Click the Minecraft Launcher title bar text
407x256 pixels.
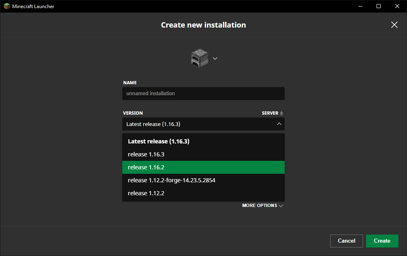pyautogui.click(x=33, y=6)
